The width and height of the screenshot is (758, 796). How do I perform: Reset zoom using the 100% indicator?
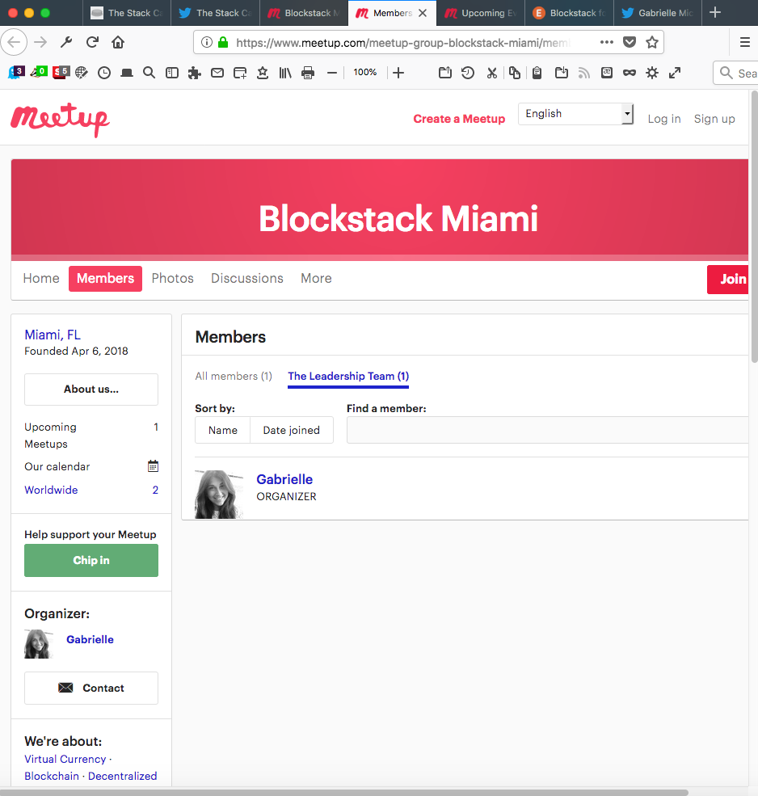point(365,73)
